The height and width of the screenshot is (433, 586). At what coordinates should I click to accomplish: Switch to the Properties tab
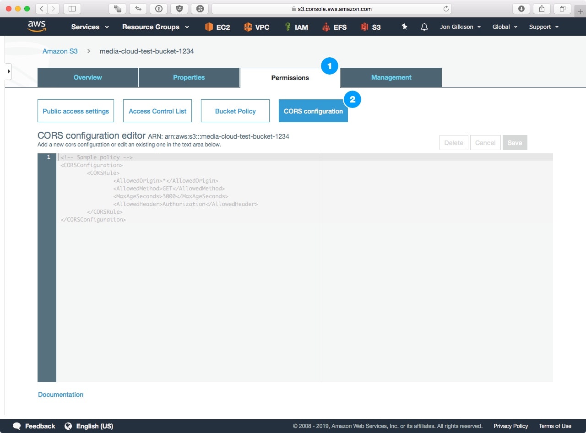[189, 77]
